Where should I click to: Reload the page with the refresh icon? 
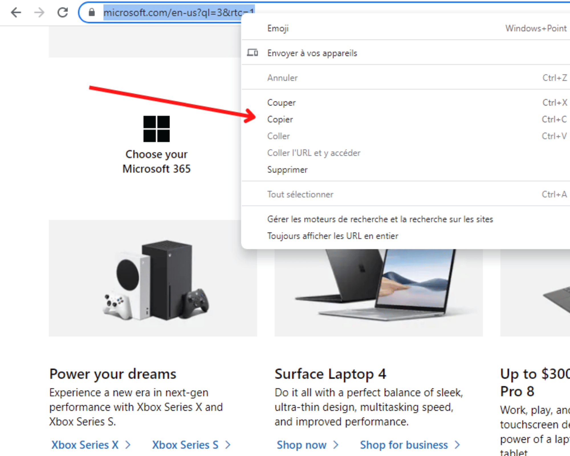pyautogui.click(x=63, y=12)
